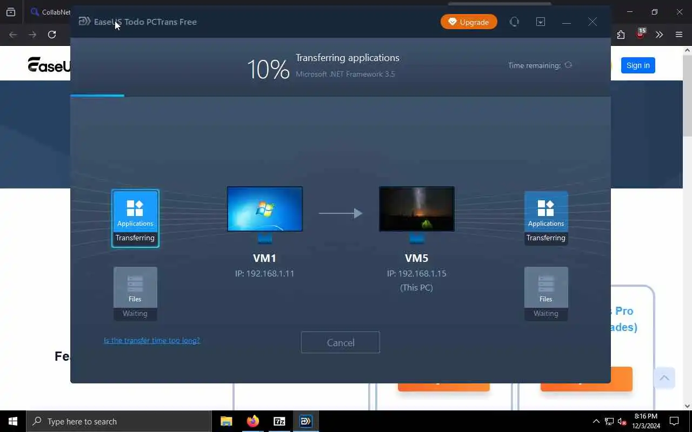The height and width of the screenshot is (432, 692).
Task: Open File Explorer from the taskbar
Action: tap(226, 421)
